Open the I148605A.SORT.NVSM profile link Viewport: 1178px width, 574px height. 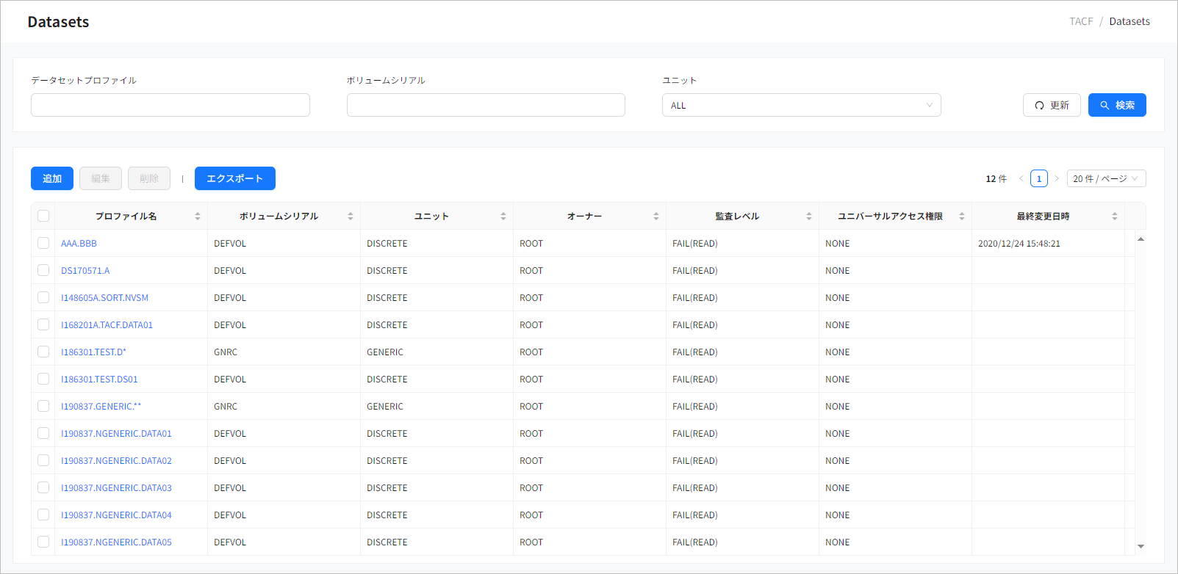[104, 298]
